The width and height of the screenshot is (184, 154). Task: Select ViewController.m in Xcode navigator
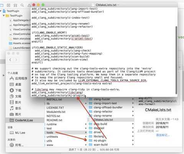21,34
